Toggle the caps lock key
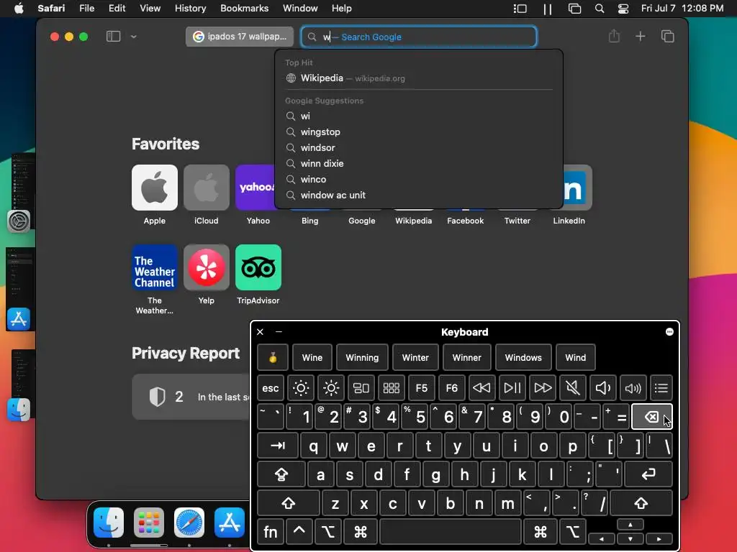Image resolution: width=737 pixels, height=552 pixels. click(281, 474)
